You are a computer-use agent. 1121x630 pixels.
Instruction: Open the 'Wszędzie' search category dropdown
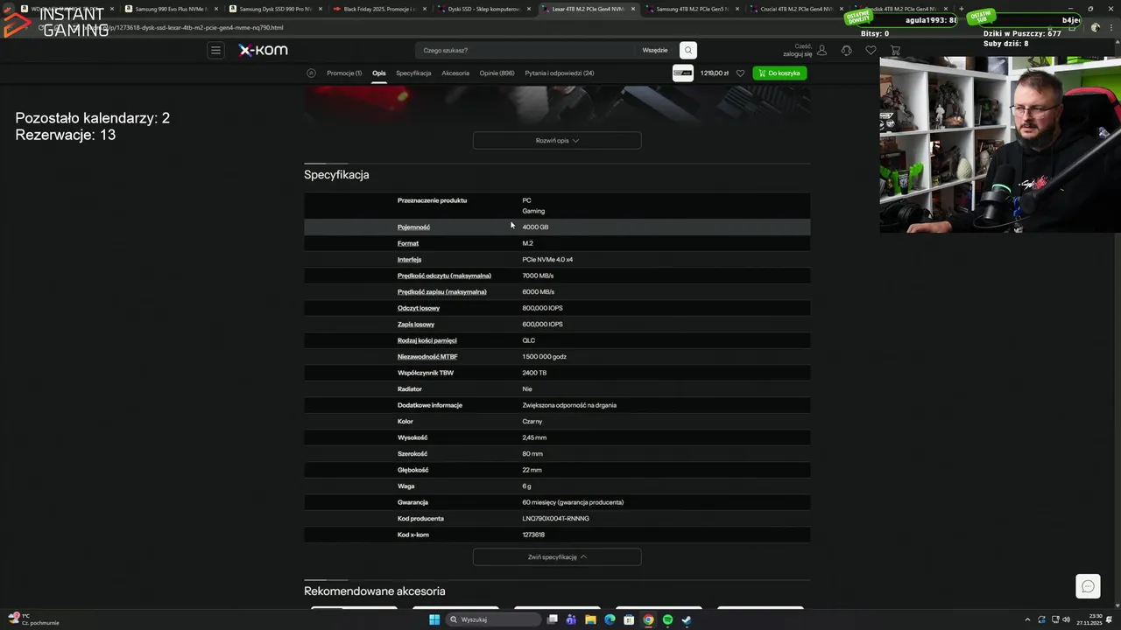coord(655,50)
